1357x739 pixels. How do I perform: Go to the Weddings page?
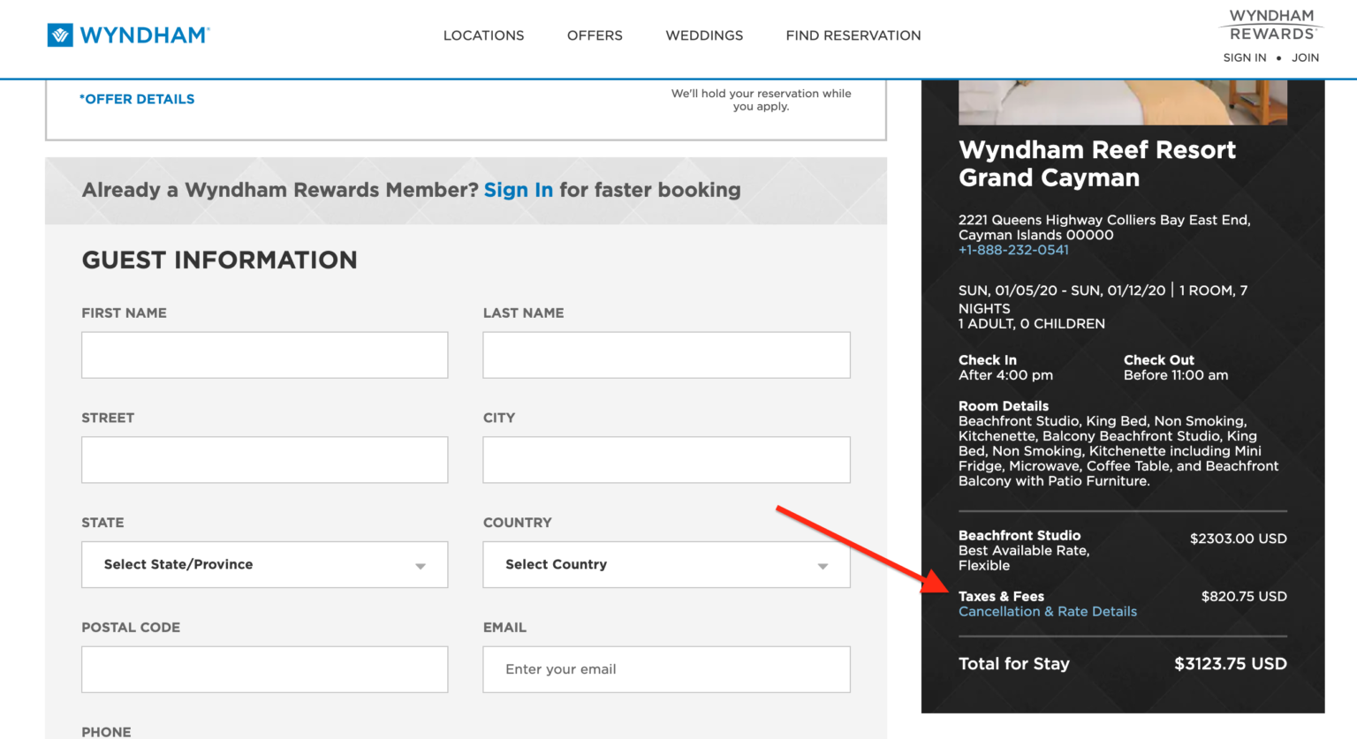click(704, 35)
